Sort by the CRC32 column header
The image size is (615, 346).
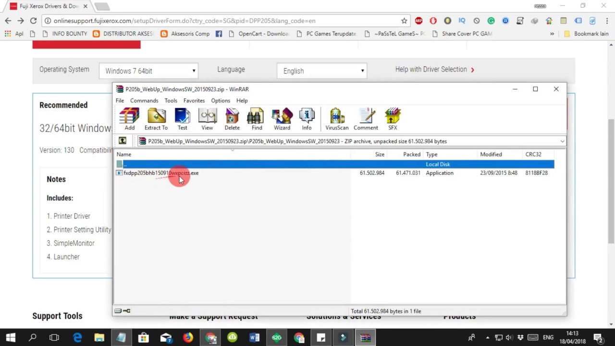pos(538,154)
